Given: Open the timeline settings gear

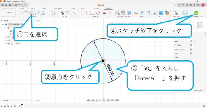Looking at the screenshot, I should (204, 106).
